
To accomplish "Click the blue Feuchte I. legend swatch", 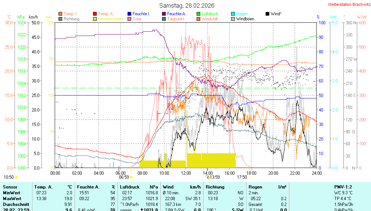I will (x=129, y=14).
